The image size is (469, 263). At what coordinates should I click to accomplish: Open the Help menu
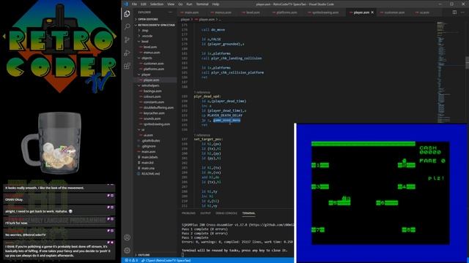(x=215, y=4)
